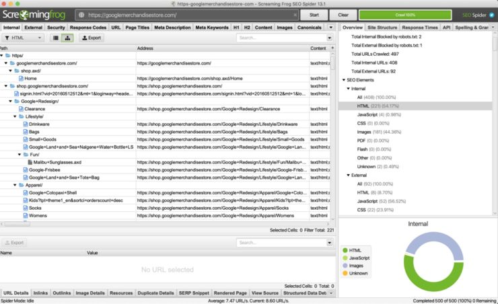
Task: Select External JavaScript (52) entry
Action: (x=381, y=201)
